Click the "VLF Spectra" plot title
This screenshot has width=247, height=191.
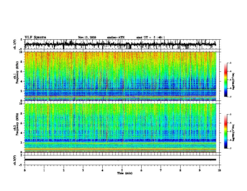click(x=35, y=37)
